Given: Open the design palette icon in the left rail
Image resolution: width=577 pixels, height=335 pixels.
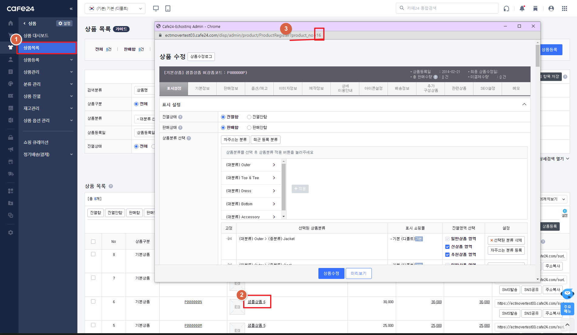Looking at the screenshot, I should pyautogui.click(x=11, y=84).
